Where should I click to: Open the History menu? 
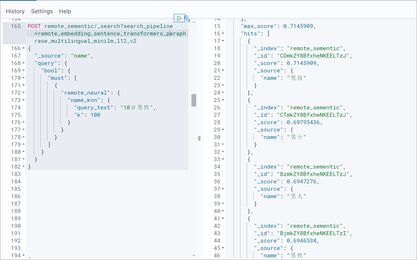(15, 11)
